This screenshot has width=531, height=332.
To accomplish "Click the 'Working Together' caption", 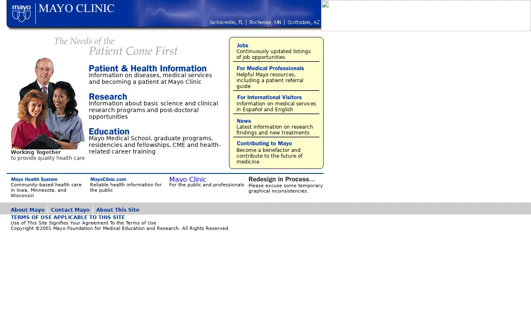I will click(x=36, y=152).
